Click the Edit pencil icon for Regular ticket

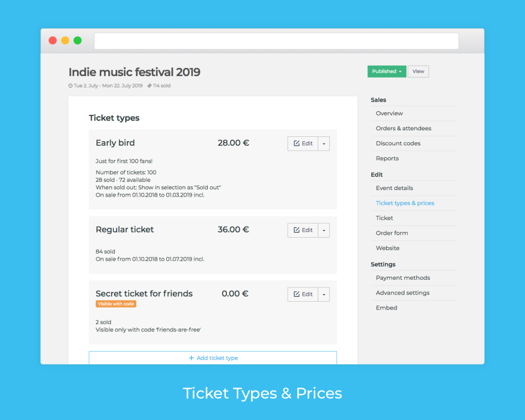297,230
